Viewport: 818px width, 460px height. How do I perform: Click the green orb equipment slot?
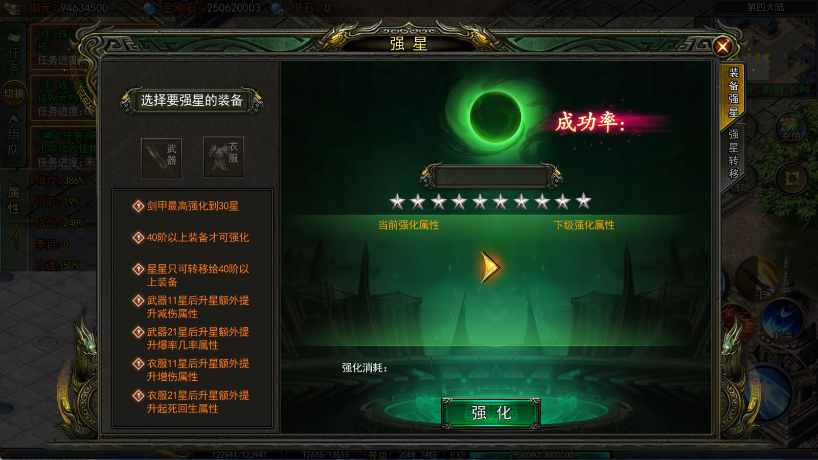495,117
